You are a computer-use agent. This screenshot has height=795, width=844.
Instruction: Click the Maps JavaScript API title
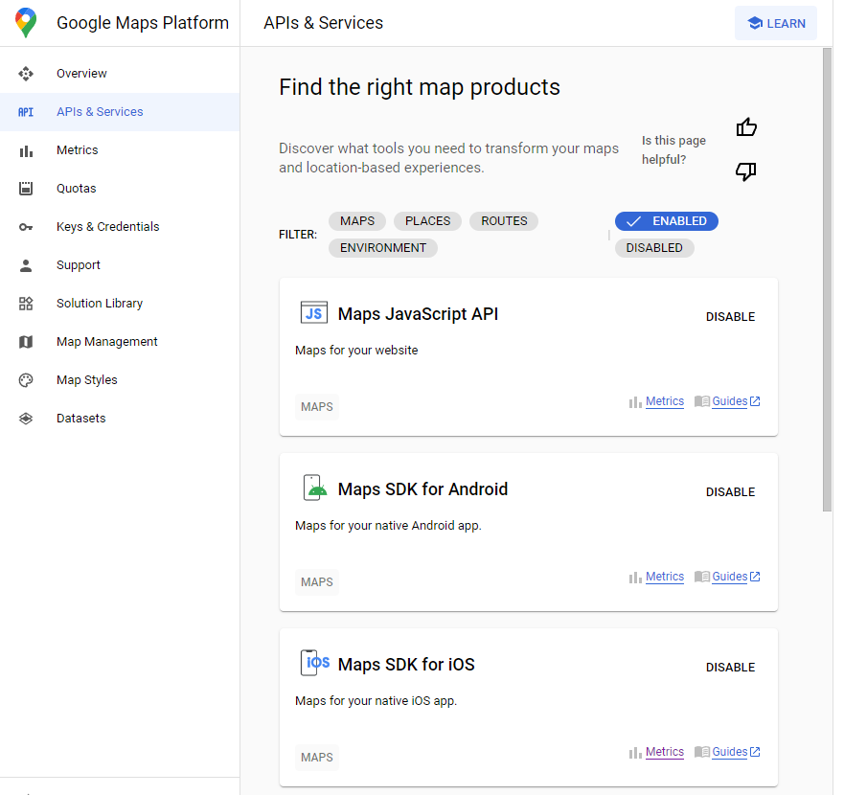(x=418, y=314)
